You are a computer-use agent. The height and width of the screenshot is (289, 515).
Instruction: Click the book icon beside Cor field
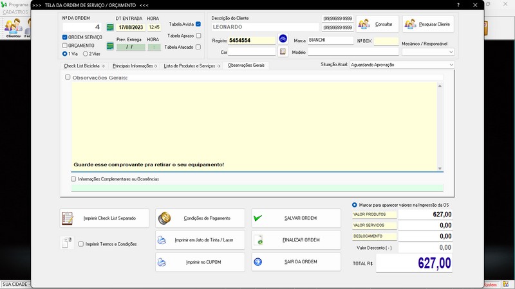click(283, 51)
